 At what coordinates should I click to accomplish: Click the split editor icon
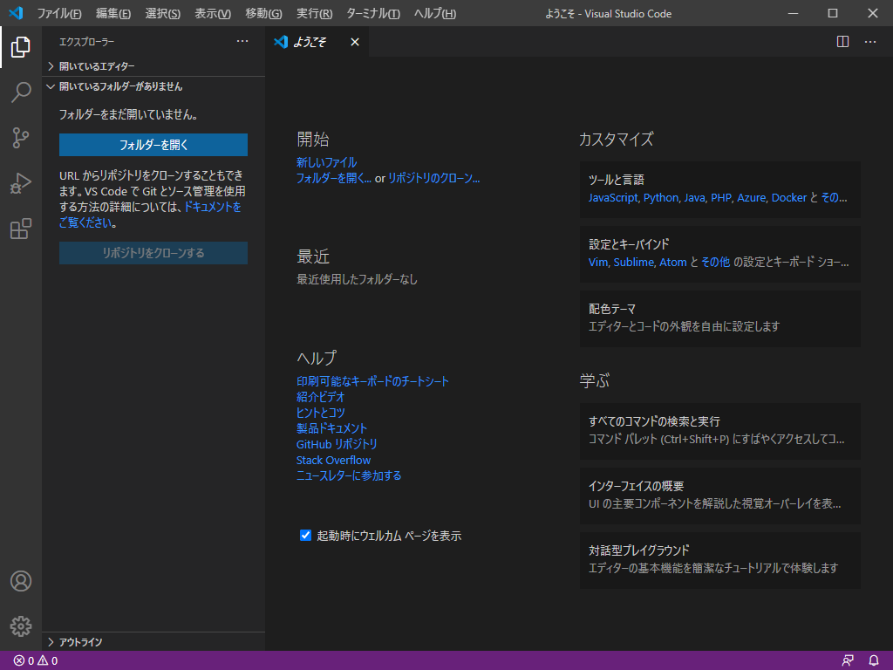(843, 42)
